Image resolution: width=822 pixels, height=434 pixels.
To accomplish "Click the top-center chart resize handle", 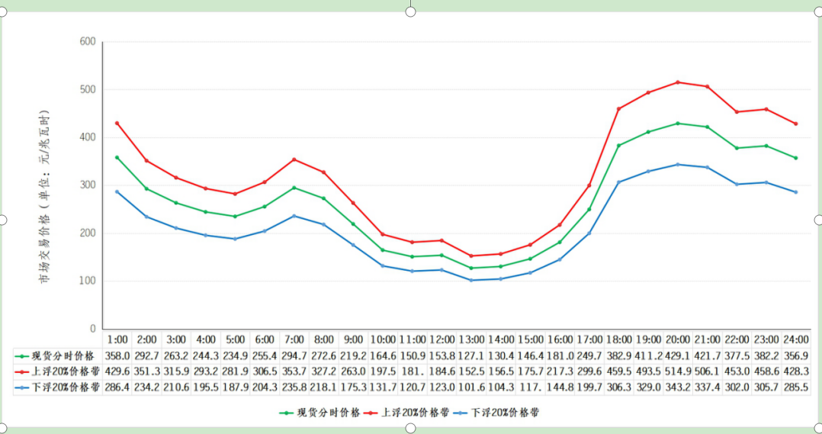I will click(411, 11).
